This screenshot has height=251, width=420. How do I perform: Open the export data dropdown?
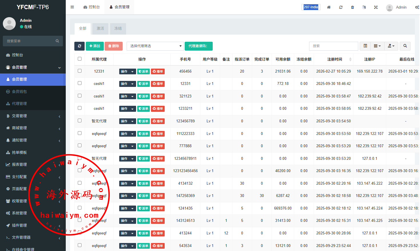391,46
